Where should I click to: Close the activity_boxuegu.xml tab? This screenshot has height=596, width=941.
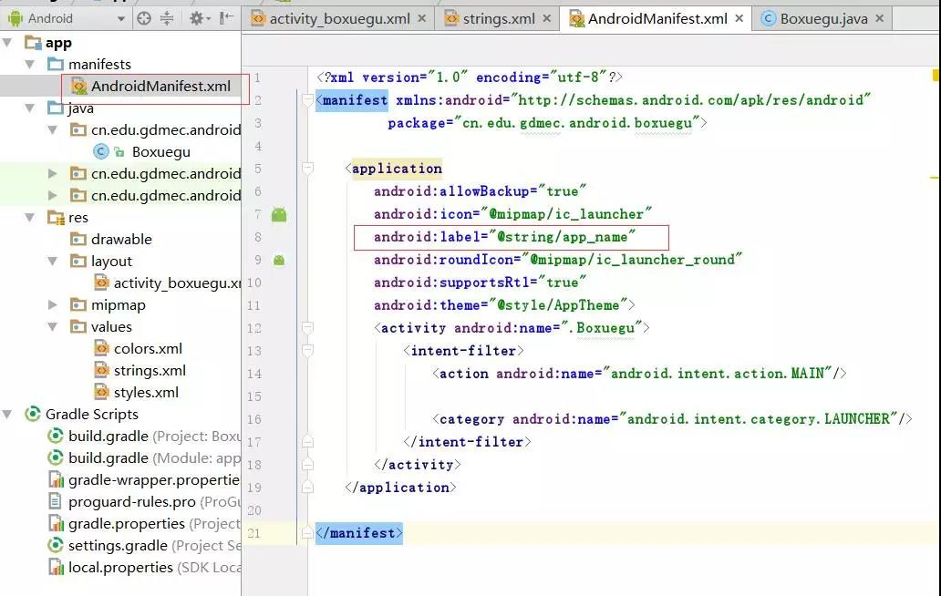tap(422, 18)
